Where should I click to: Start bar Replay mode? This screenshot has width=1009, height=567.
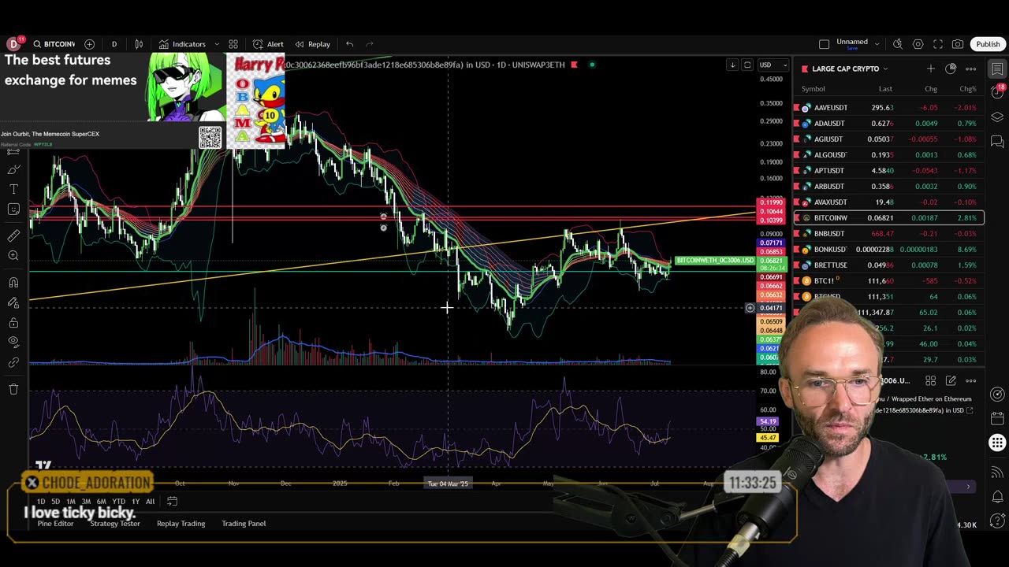[312, 44]
